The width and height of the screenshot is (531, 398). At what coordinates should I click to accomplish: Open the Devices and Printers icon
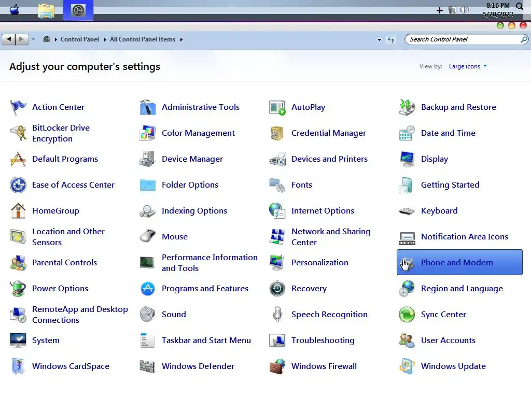tap(277, 159)
